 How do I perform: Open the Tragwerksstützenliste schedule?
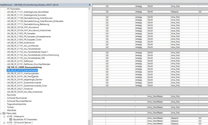click(x=17, y=104)
